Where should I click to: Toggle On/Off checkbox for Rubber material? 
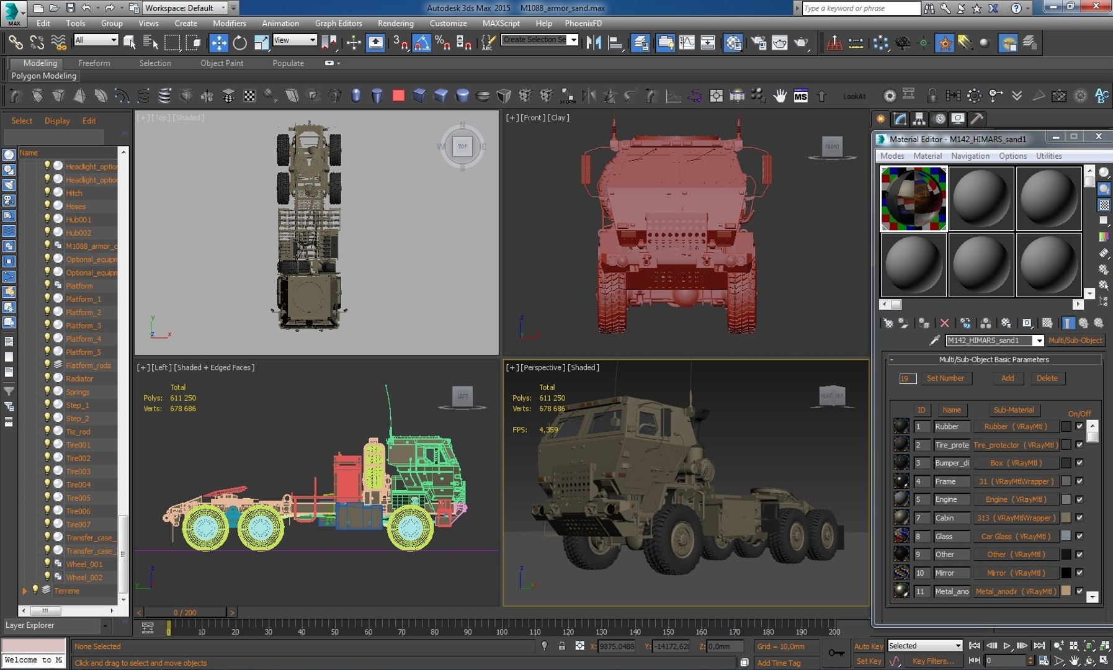(x=1079, y=426)
